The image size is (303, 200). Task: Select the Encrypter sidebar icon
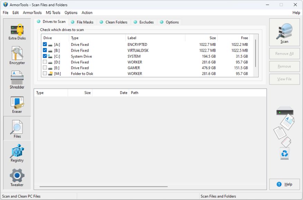(x=17, y=56)
